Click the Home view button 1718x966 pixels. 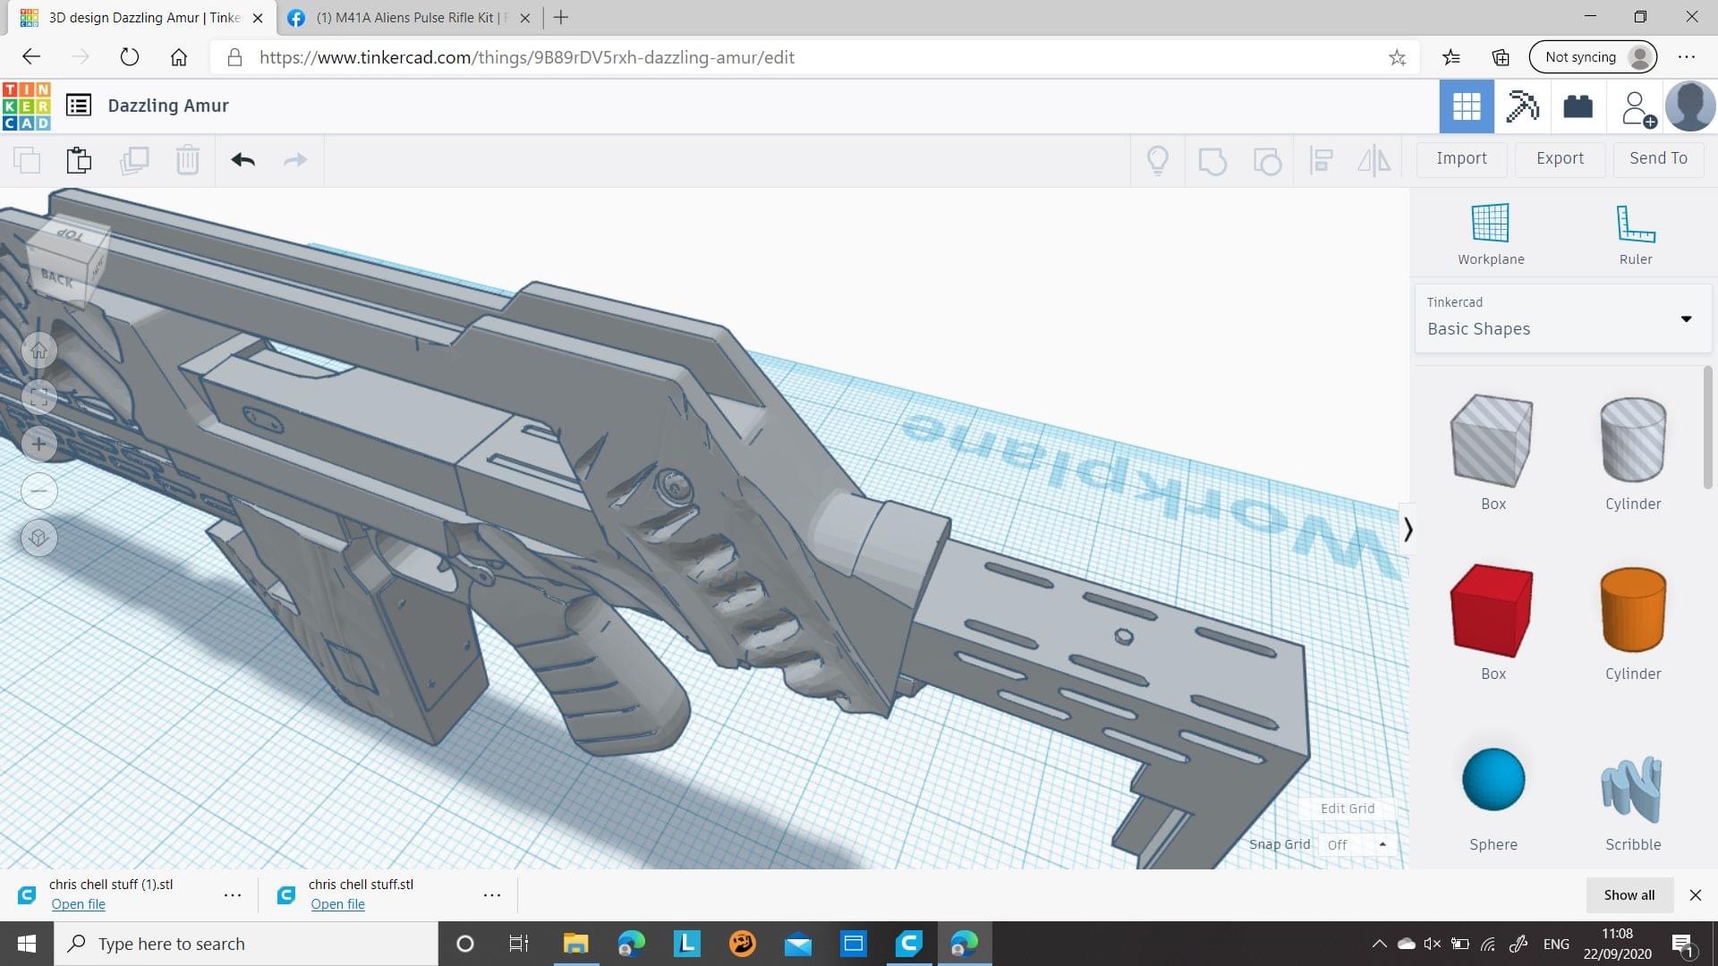[38, 350]
